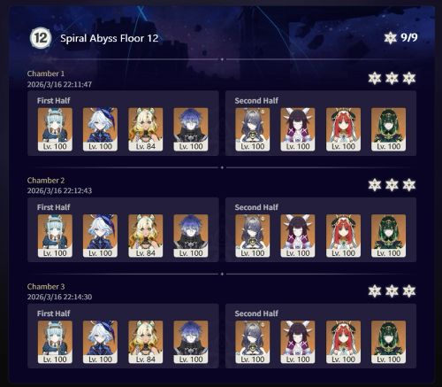Click Chamber 3 First Half label
The width and height of the screenshot is (442, 387).
pos(54,313)
